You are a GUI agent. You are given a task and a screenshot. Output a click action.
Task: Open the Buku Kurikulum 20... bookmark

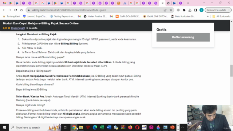pos(183,16)
